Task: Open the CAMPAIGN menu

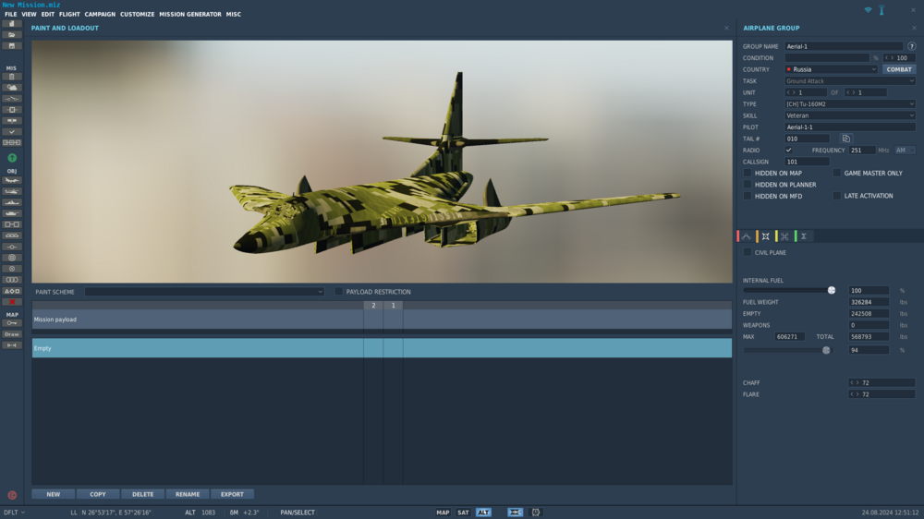Action: [100, 14]
